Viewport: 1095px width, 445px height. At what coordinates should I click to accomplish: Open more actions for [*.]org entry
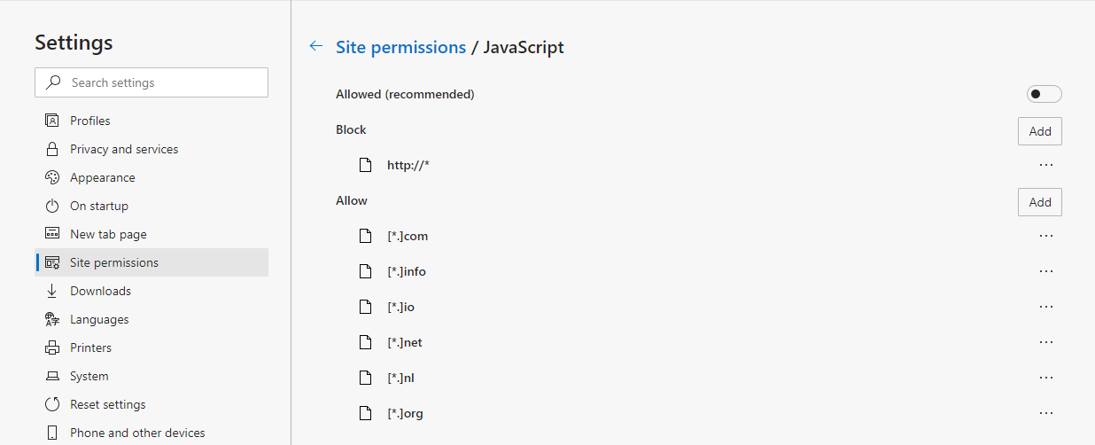point(1045,413)
